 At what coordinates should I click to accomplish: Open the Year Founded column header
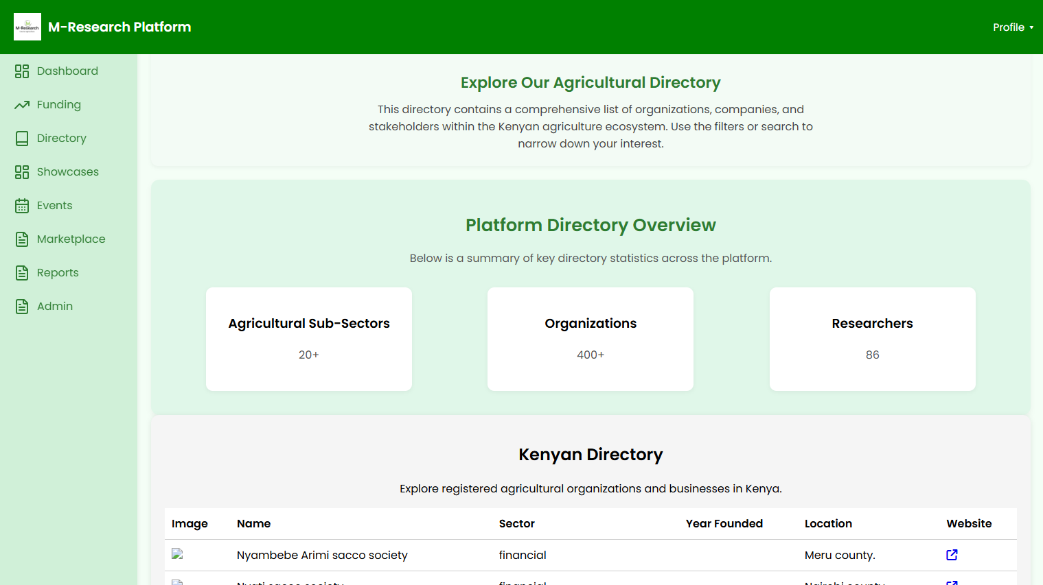point(724,523)
